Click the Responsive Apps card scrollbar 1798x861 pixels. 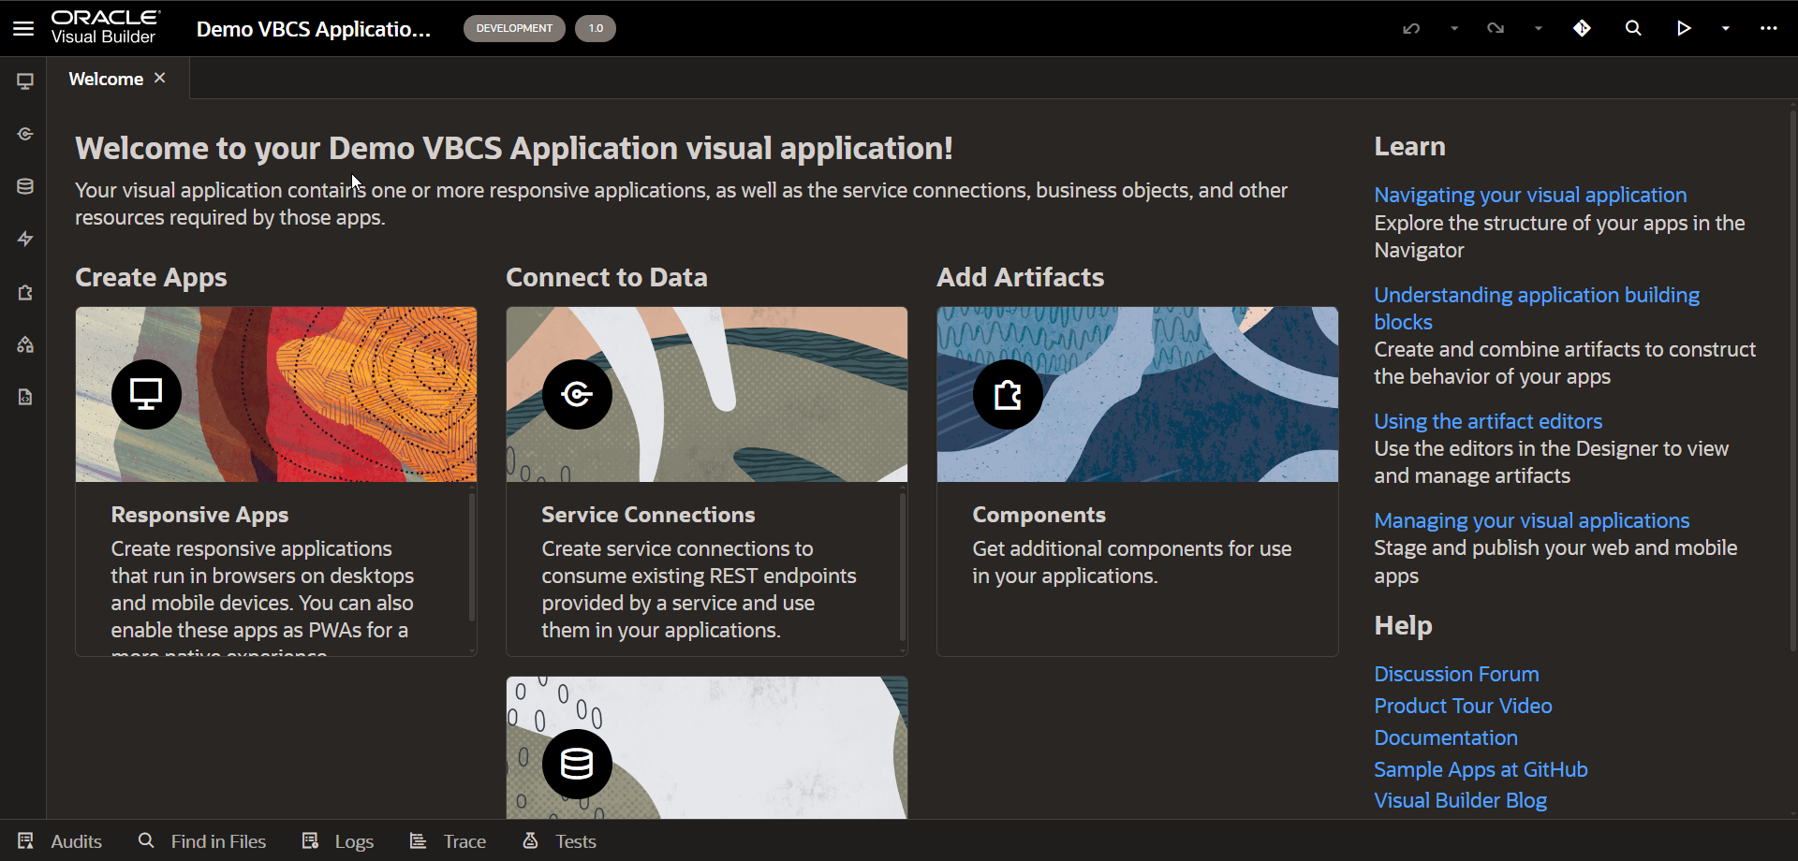coord(471,558)
